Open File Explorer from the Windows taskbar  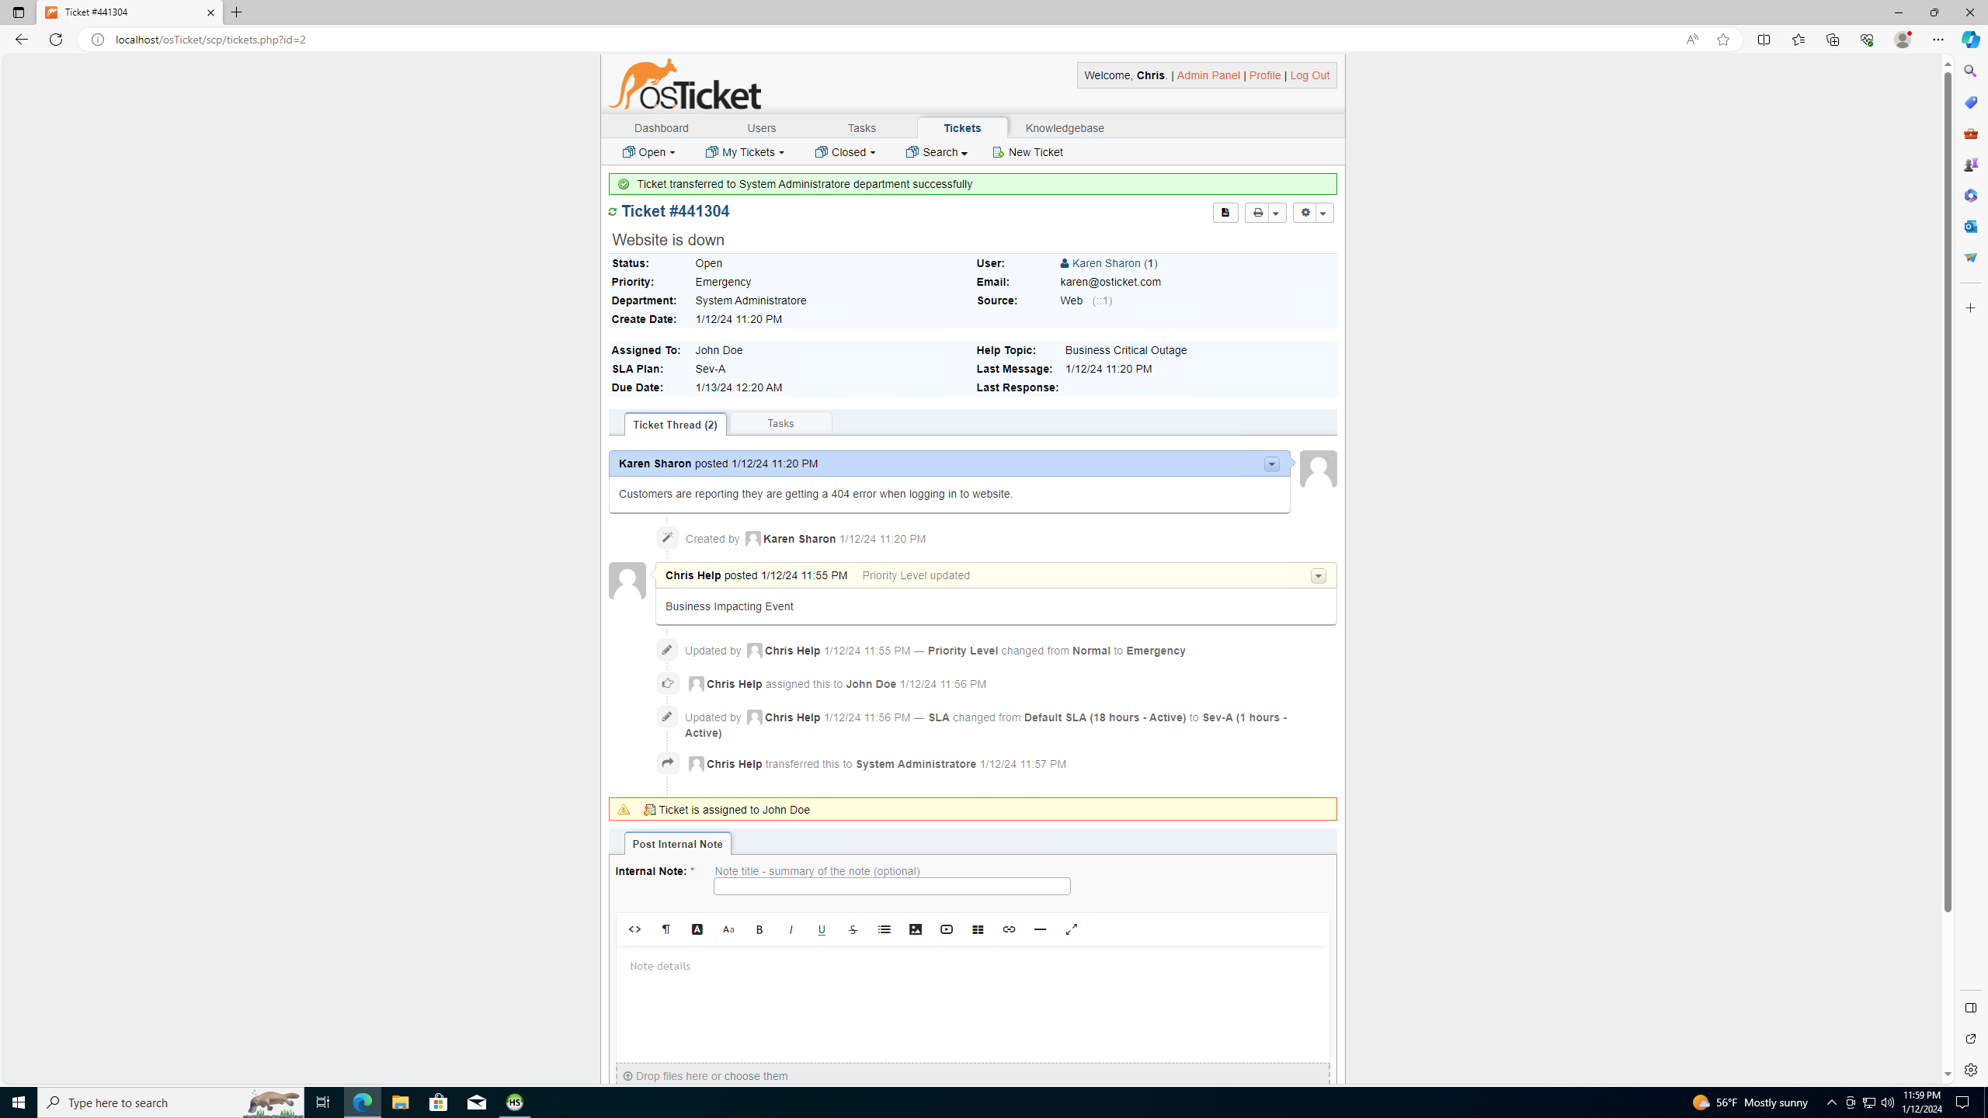[x=400, y=1102]
